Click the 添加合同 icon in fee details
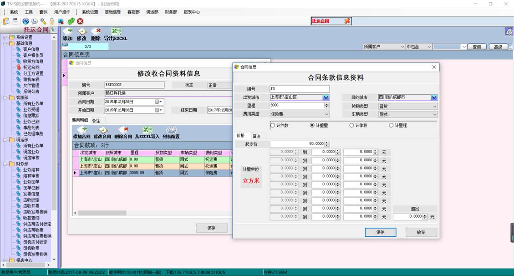 click(81, 131)
